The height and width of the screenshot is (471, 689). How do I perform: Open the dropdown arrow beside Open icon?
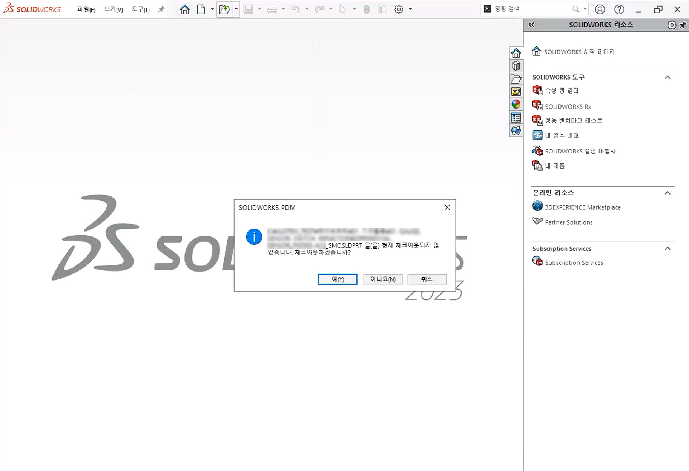[x=236, y=9]
